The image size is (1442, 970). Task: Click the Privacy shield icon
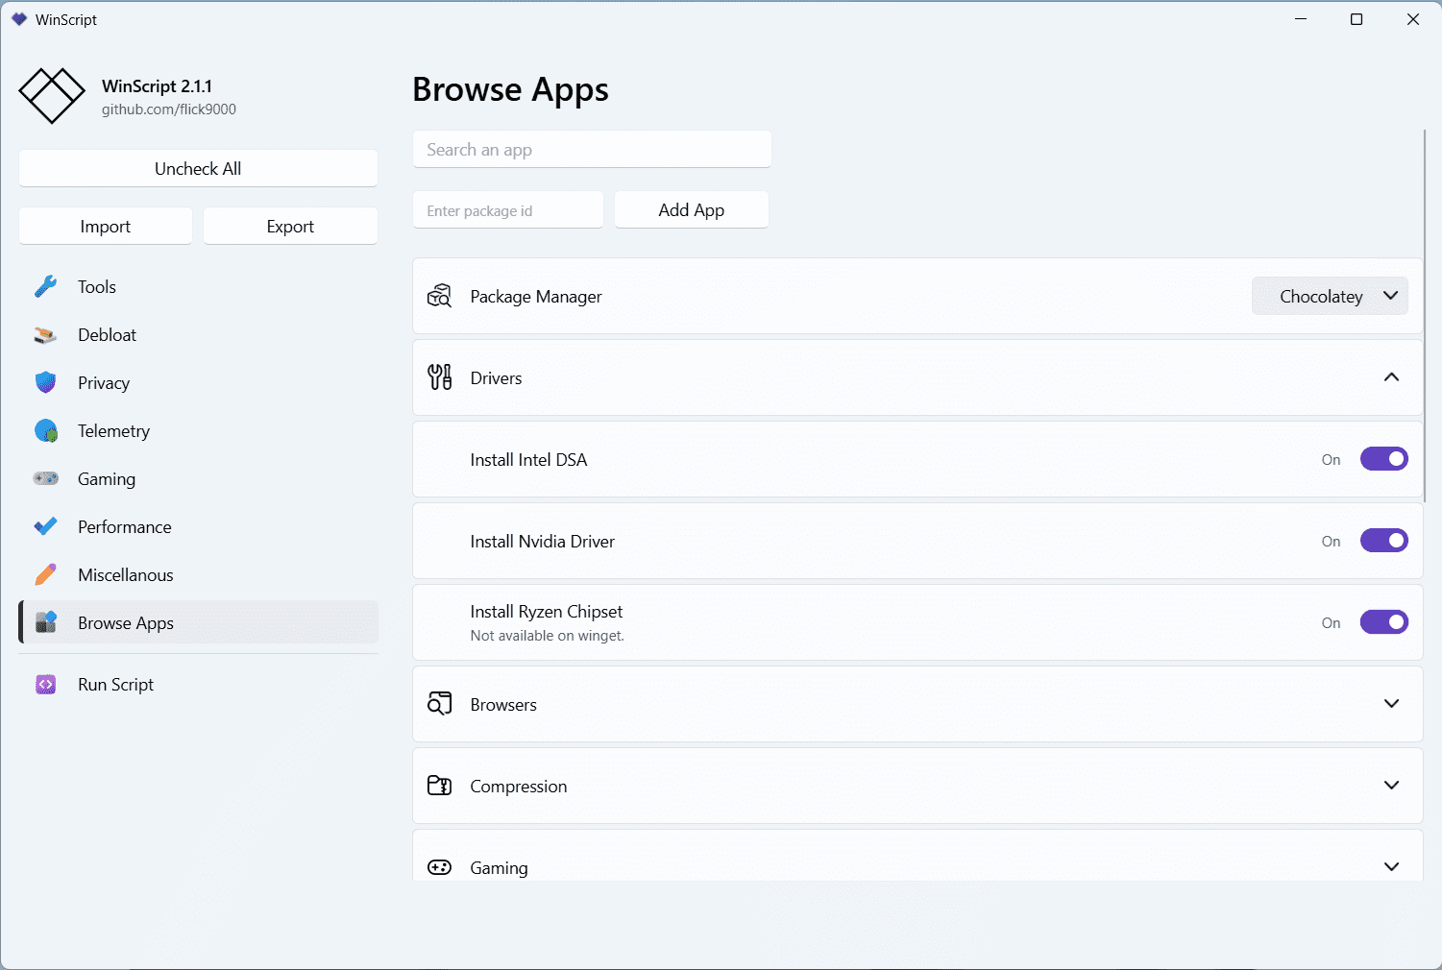(x=45, y=383)
